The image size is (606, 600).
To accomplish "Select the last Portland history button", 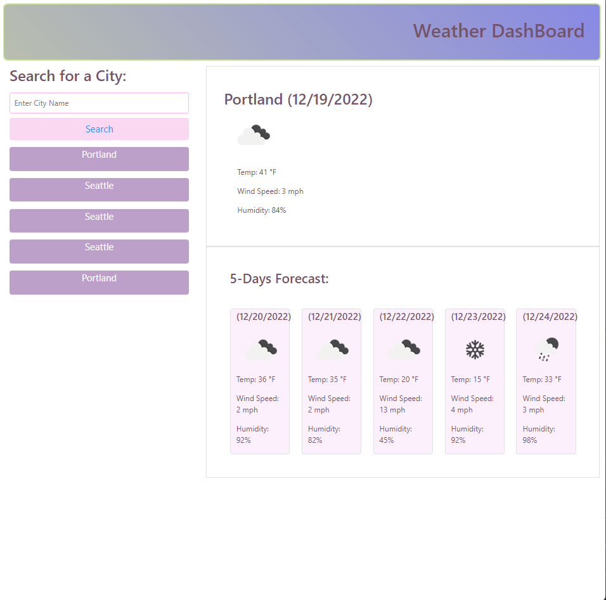I will (x=99, y=283).
